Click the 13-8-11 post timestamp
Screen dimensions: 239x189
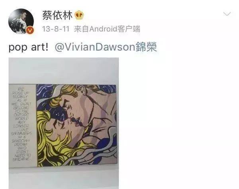tap(56, 29)
